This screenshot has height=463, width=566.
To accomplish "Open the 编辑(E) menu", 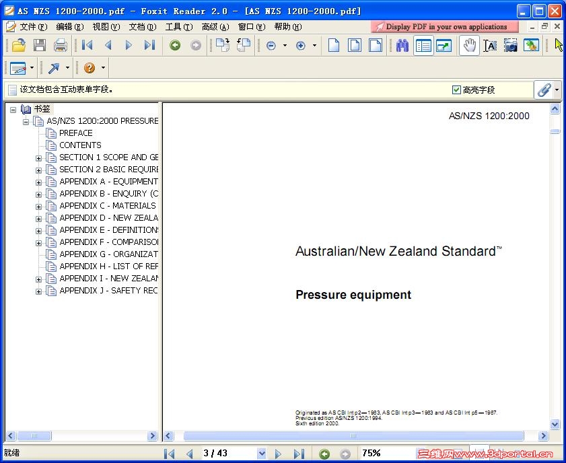I will pos(70,27).
